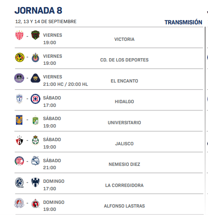Open the Mazatlán FC purple crest
Image resolution: width=208 pixels, height=215 pixels.
point(19,78)
